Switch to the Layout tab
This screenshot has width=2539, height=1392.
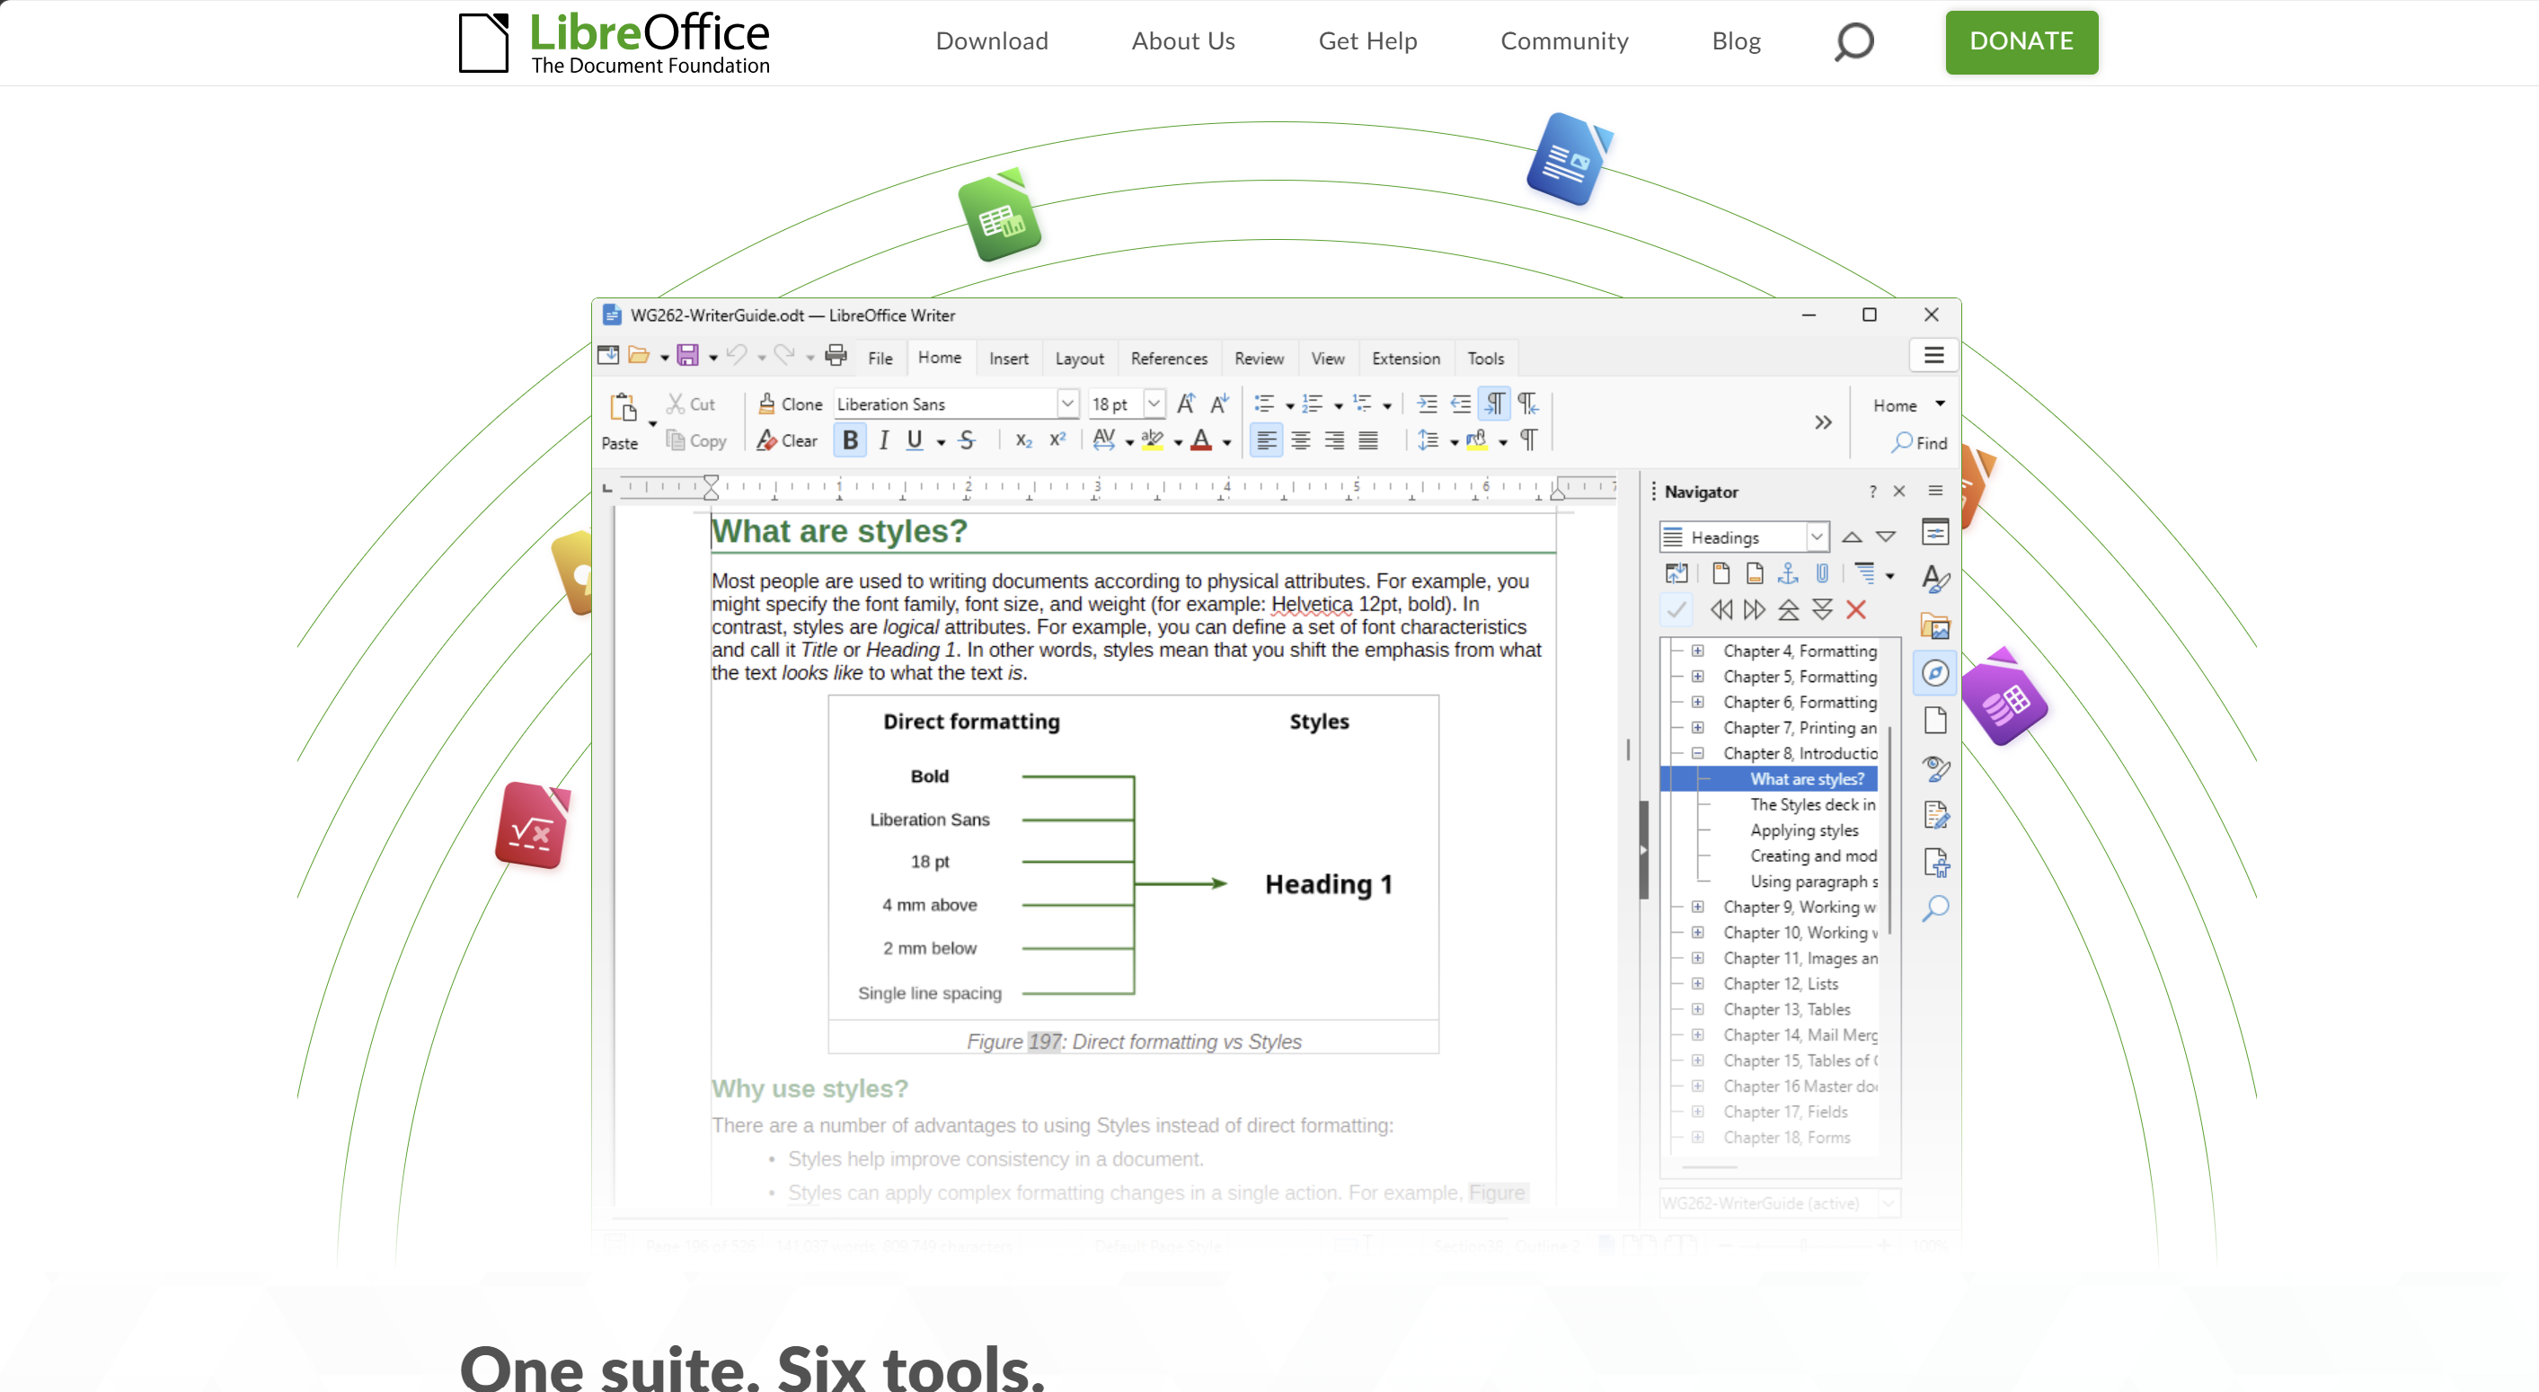click(x=1079, y=359)
